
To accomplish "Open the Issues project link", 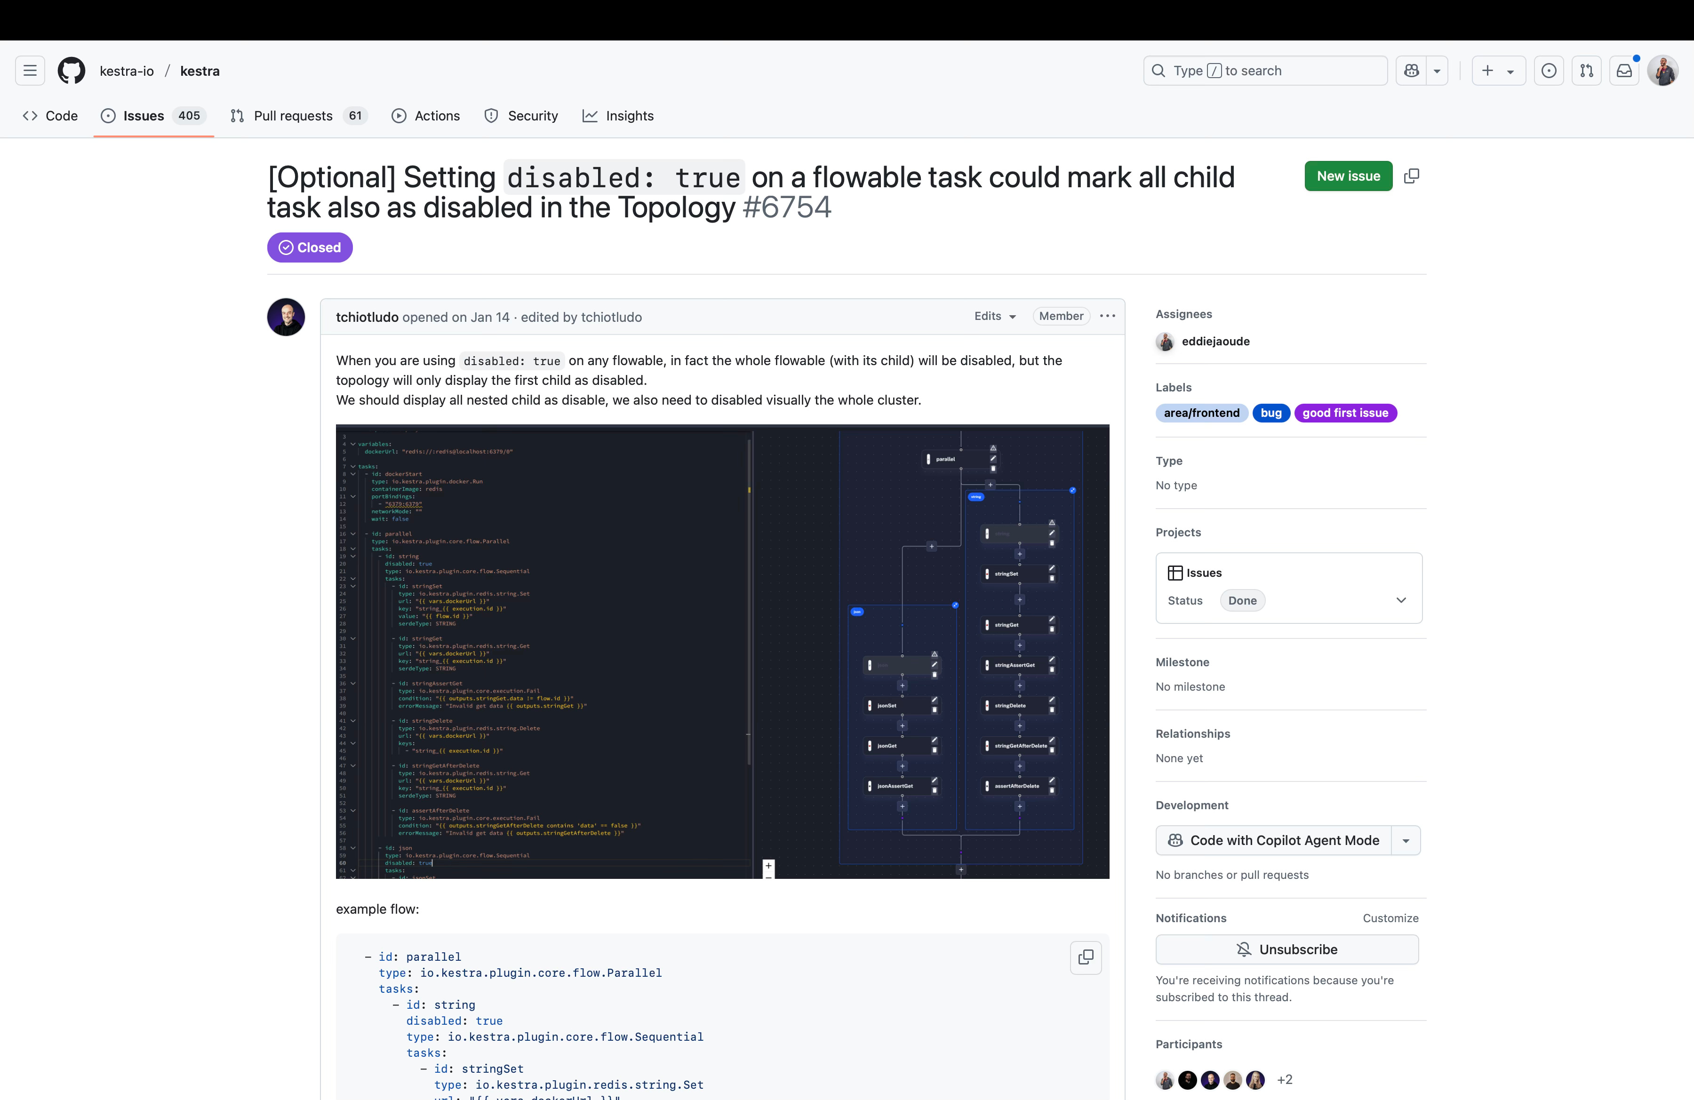I will pyautogui.click(x=1204, y=573).
